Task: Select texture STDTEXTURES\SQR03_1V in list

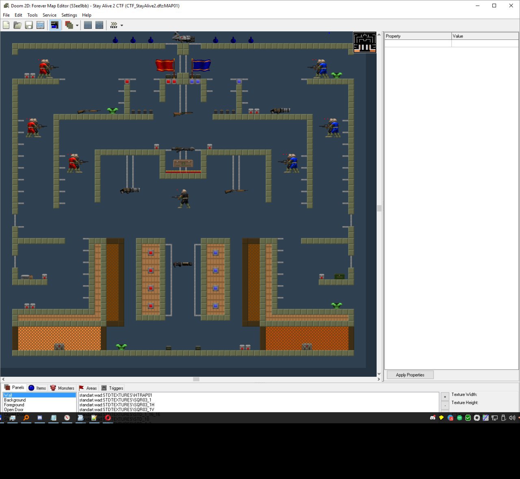Action: 258,410
